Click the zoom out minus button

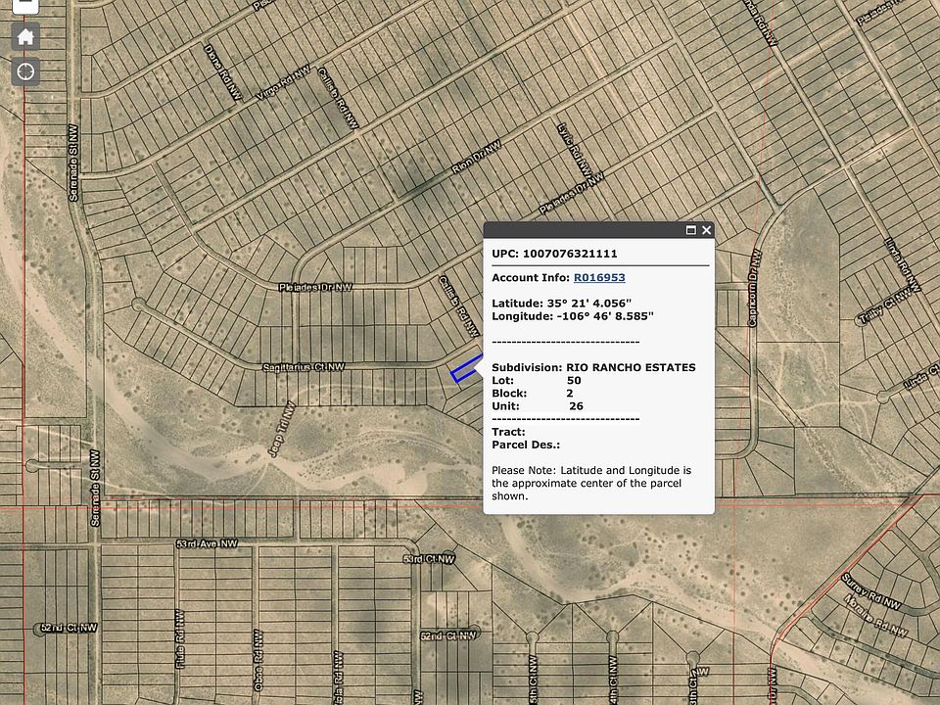pyautogui.click(x=26, y=5)
